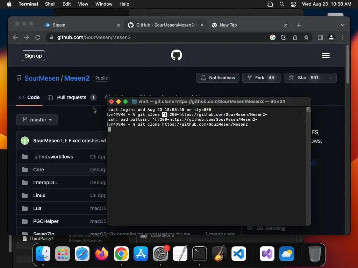The image size is (358, 268).
Task: Open the .github/workflows folder
Action: (x=53, y=157)
